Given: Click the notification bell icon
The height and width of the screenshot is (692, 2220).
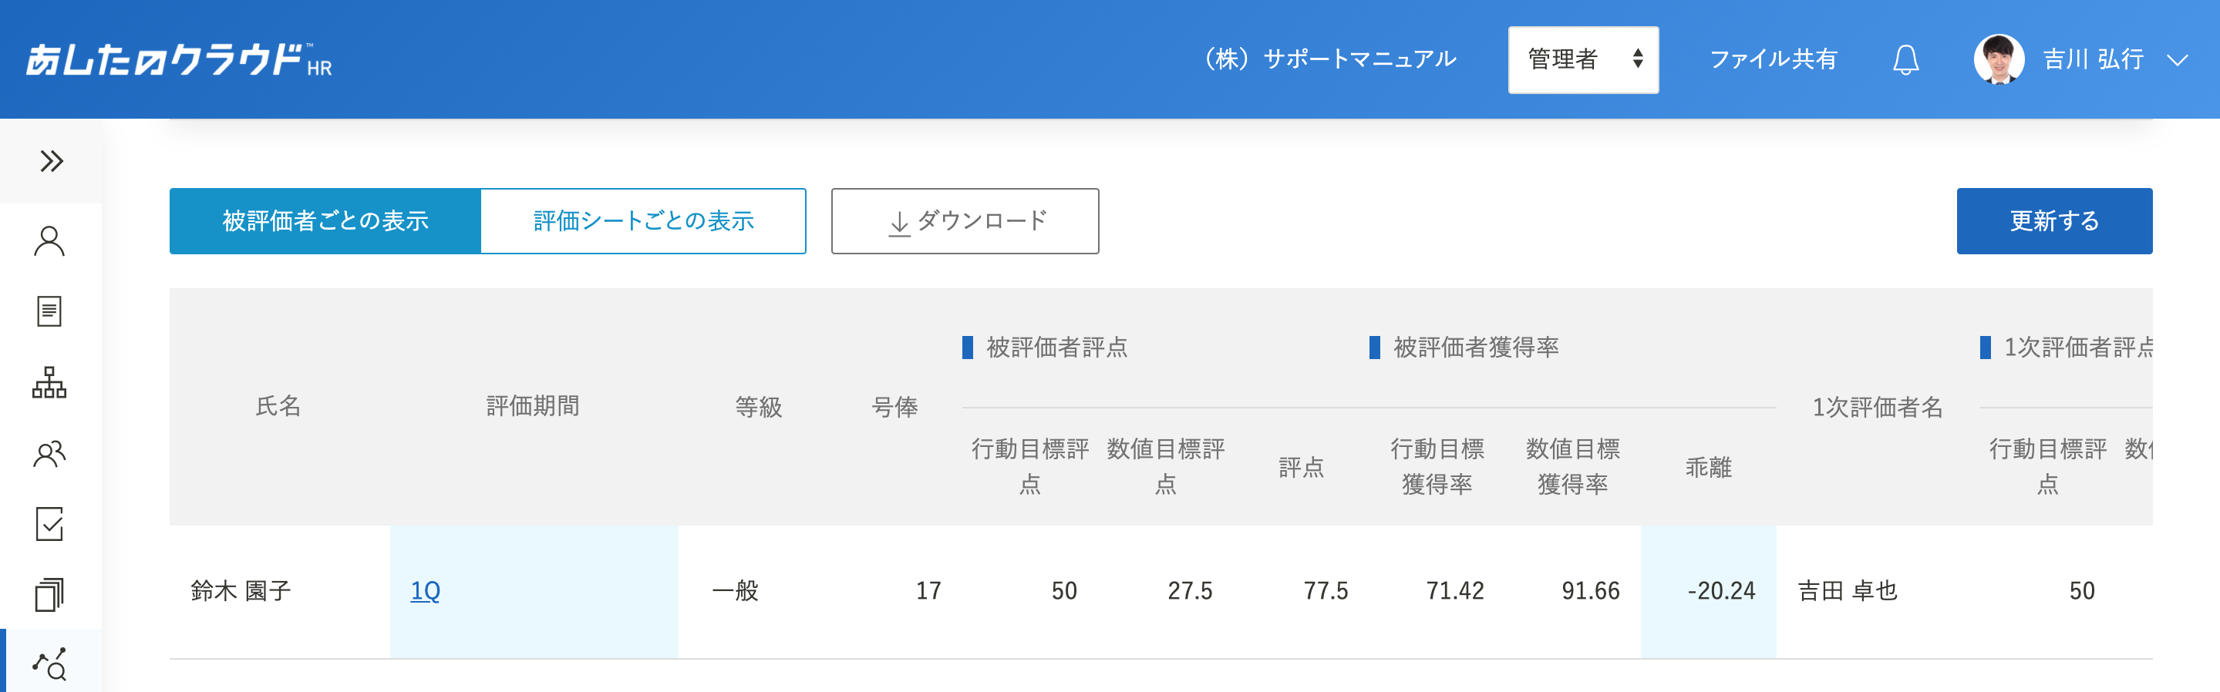Looking at the screenshot, I should [1905, 59].
